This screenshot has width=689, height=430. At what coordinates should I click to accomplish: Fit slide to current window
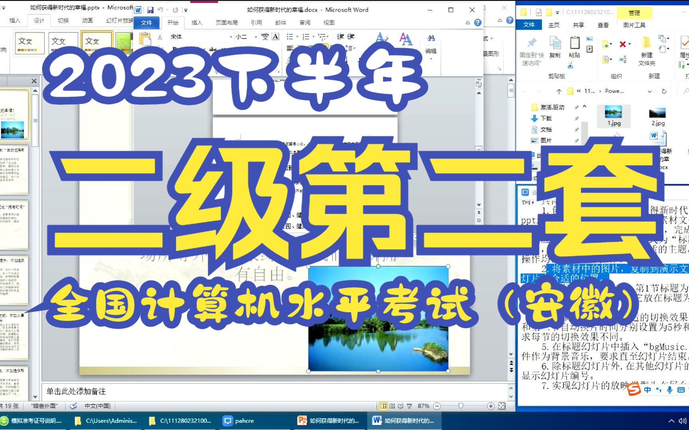click(x=502, y=406)
